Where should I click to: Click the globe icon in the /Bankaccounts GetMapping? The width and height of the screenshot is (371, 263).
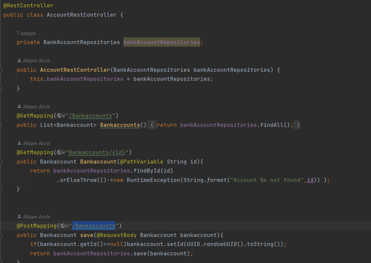(x=59, y=116)
